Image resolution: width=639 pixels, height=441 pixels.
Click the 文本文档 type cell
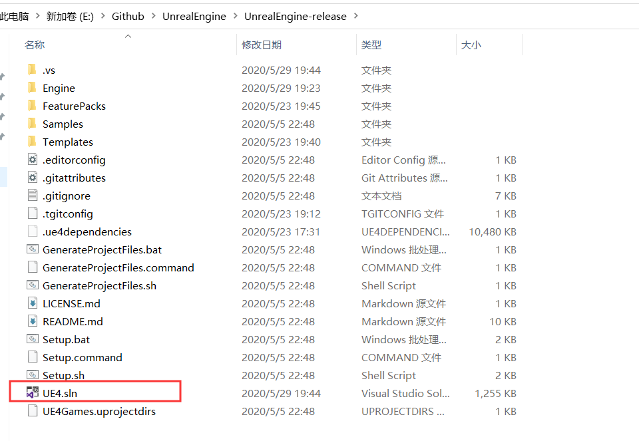pyautogui.click(x=381, y=196)
